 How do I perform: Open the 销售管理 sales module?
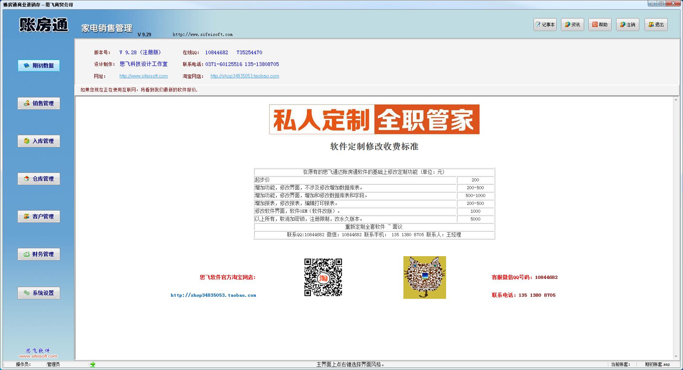pyautogui.click(x=39, y=103)
